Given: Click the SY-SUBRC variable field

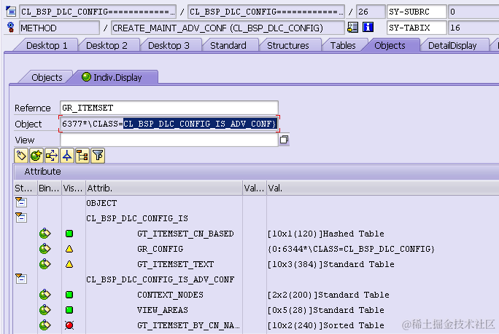Looking at the screenshot, I should coord(417,12).
